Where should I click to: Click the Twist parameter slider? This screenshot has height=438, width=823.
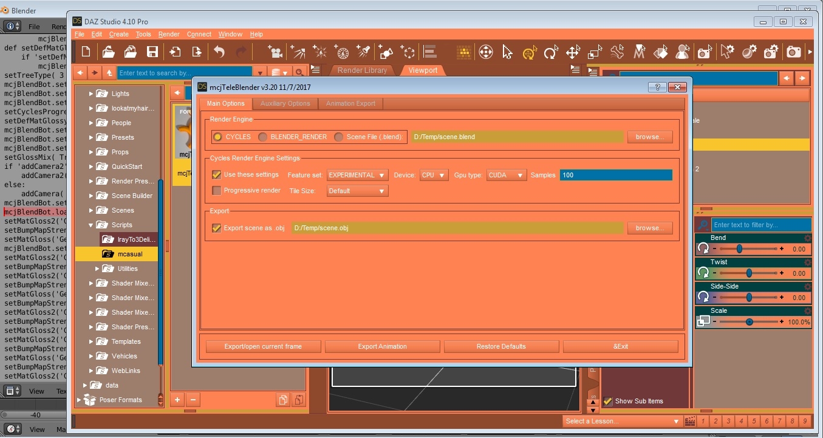748,273
